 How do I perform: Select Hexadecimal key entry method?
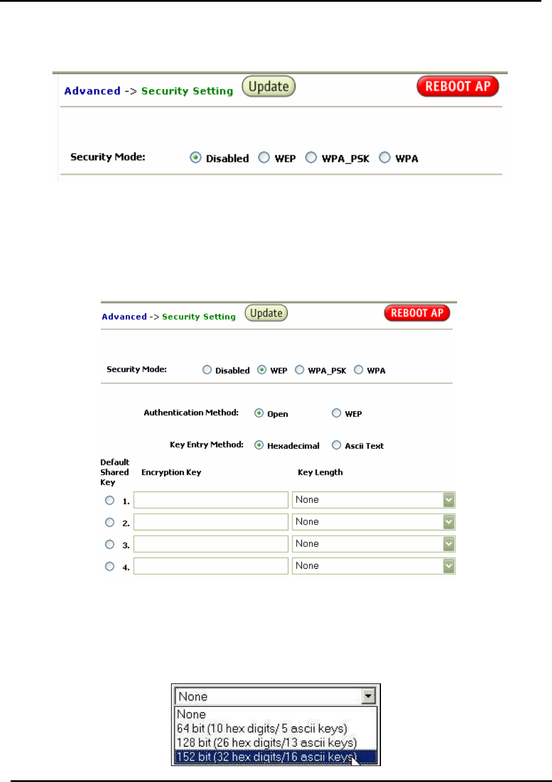(259, 445)
